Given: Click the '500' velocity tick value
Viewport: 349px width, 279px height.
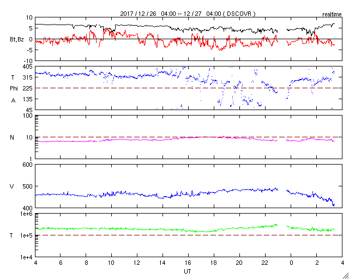Looking at the screenshot, I should pyautogui.click(x=28, y=186).
